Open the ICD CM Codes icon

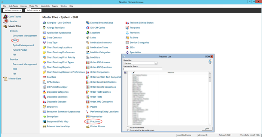(88, 28)
